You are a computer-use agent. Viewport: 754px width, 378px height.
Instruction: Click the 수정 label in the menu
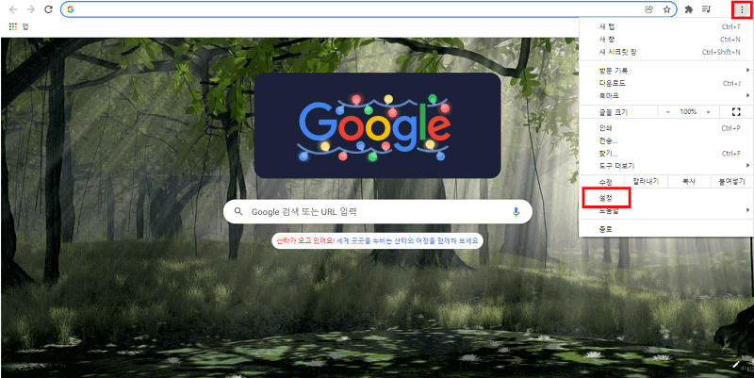point(605,182)
